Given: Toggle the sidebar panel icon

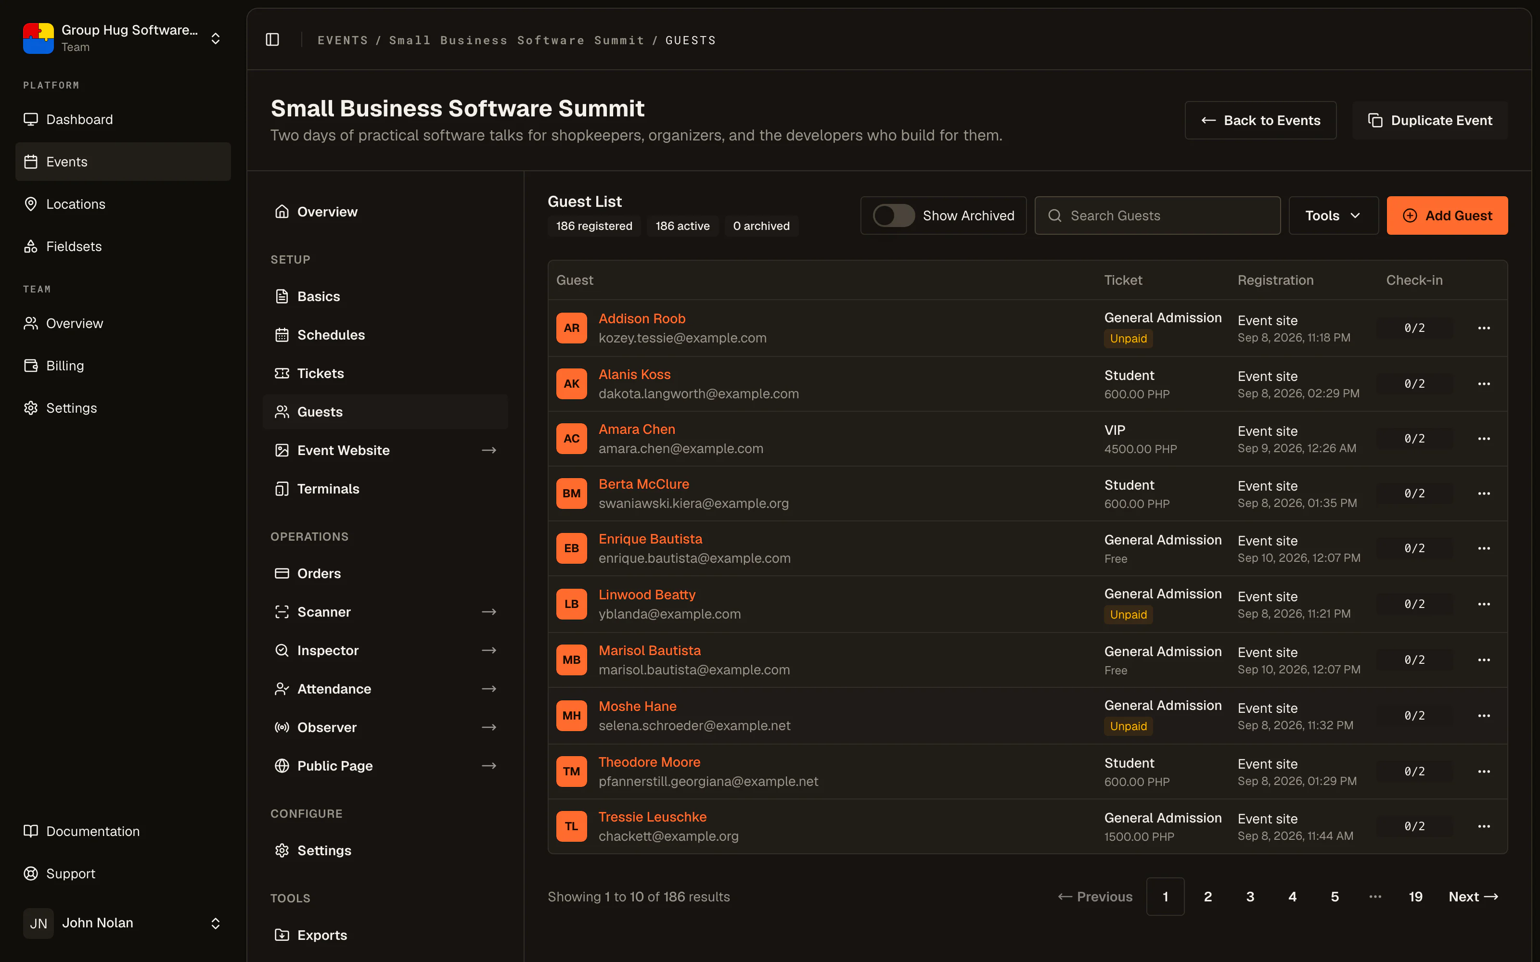Looking at the screenshot, I should pos(272,39).
